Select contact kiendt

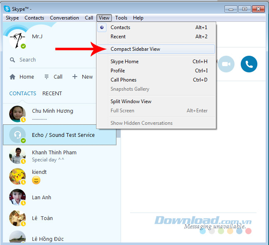60,176
